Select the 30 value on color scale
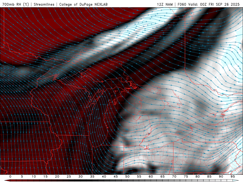Screen dimensions: 243x182 point(80,177)
